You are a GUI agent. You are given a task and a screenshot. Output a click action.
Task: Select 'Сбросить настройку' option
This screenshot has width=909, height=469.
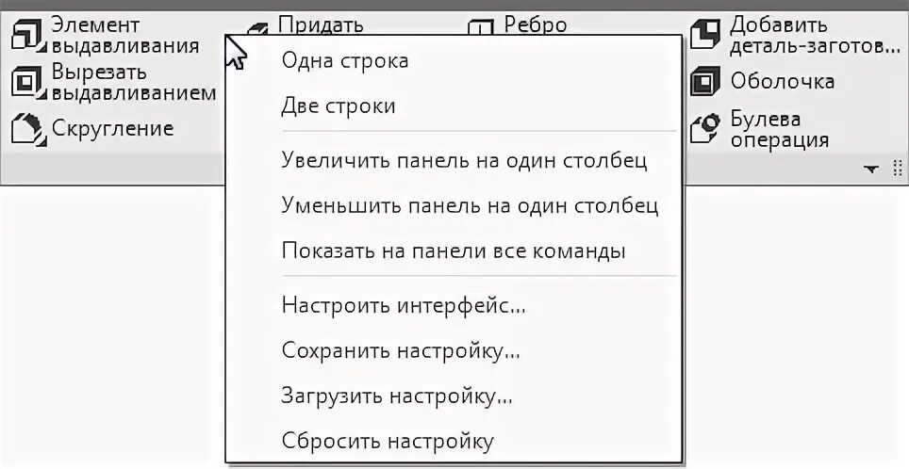coord(387,441)
